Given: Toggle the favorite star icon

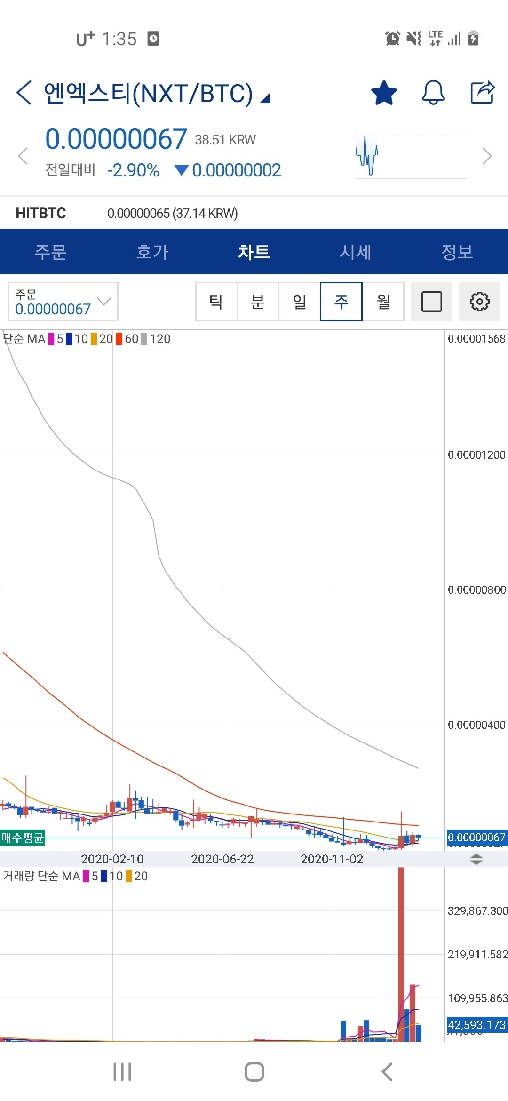Looking at the screenshot, I should (x=384, y=92).
